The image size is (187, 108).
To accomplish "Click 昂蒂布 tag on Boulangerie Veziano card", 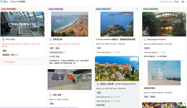I will [x=147, y=48].
